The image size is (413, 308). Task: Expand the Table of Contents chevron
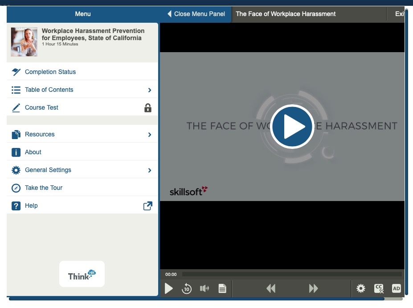tap(150, 90)
